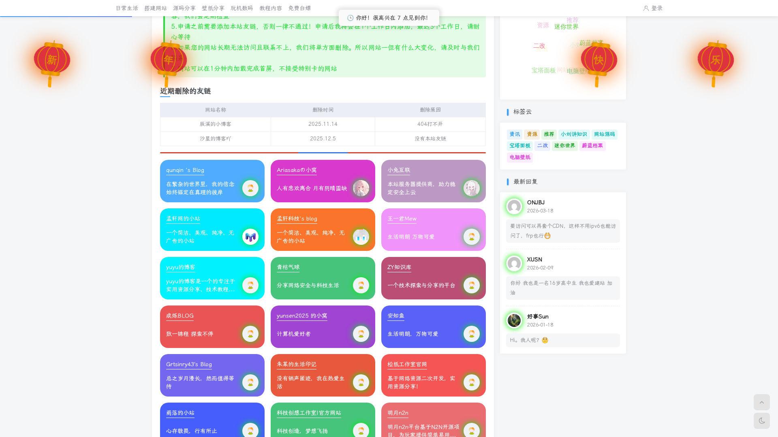Click ONJBJ's commenter avatar
Image resolution: width=778 pixels, height=437 pixels.
tap(514, 206)
